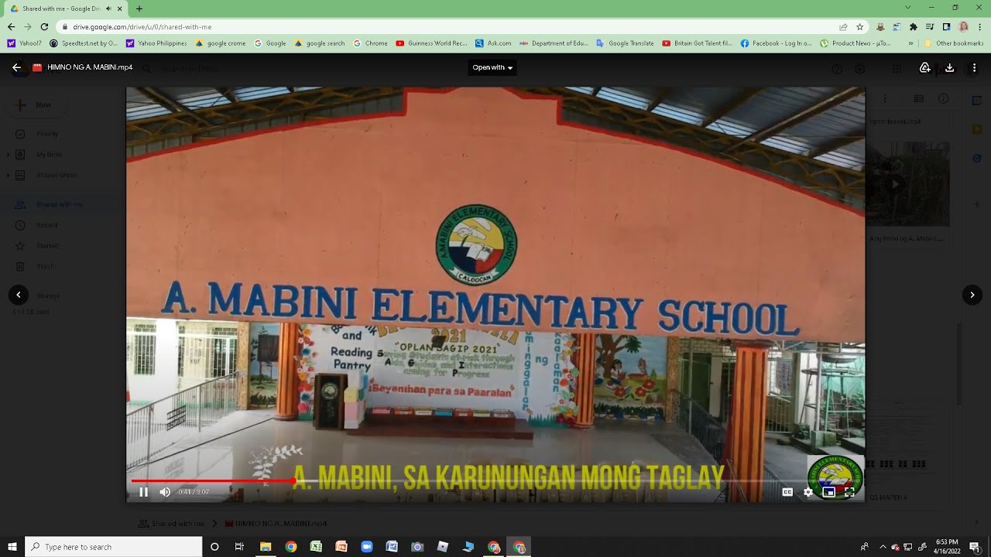991x557 pixels.
Task: Open video settings gear
Action: 808,492
